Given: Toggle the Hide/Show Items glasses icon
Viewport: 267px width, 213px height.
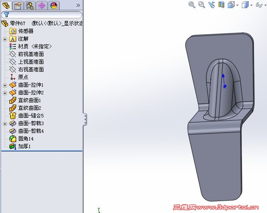Looking at the screenshot, I should pyautogui.click(x=259, y=5).
